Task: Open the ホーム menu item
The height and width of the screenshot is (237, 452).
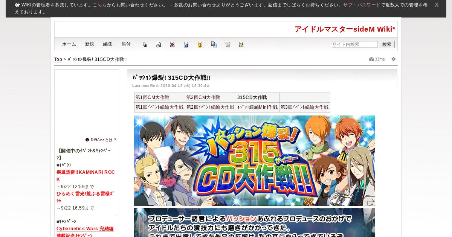Action: 69,44
